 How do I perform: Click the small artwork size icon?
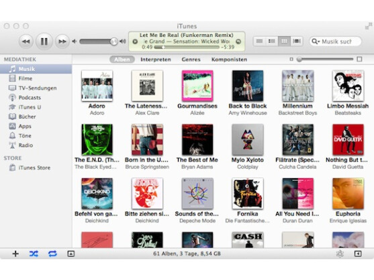coord(291,59)
